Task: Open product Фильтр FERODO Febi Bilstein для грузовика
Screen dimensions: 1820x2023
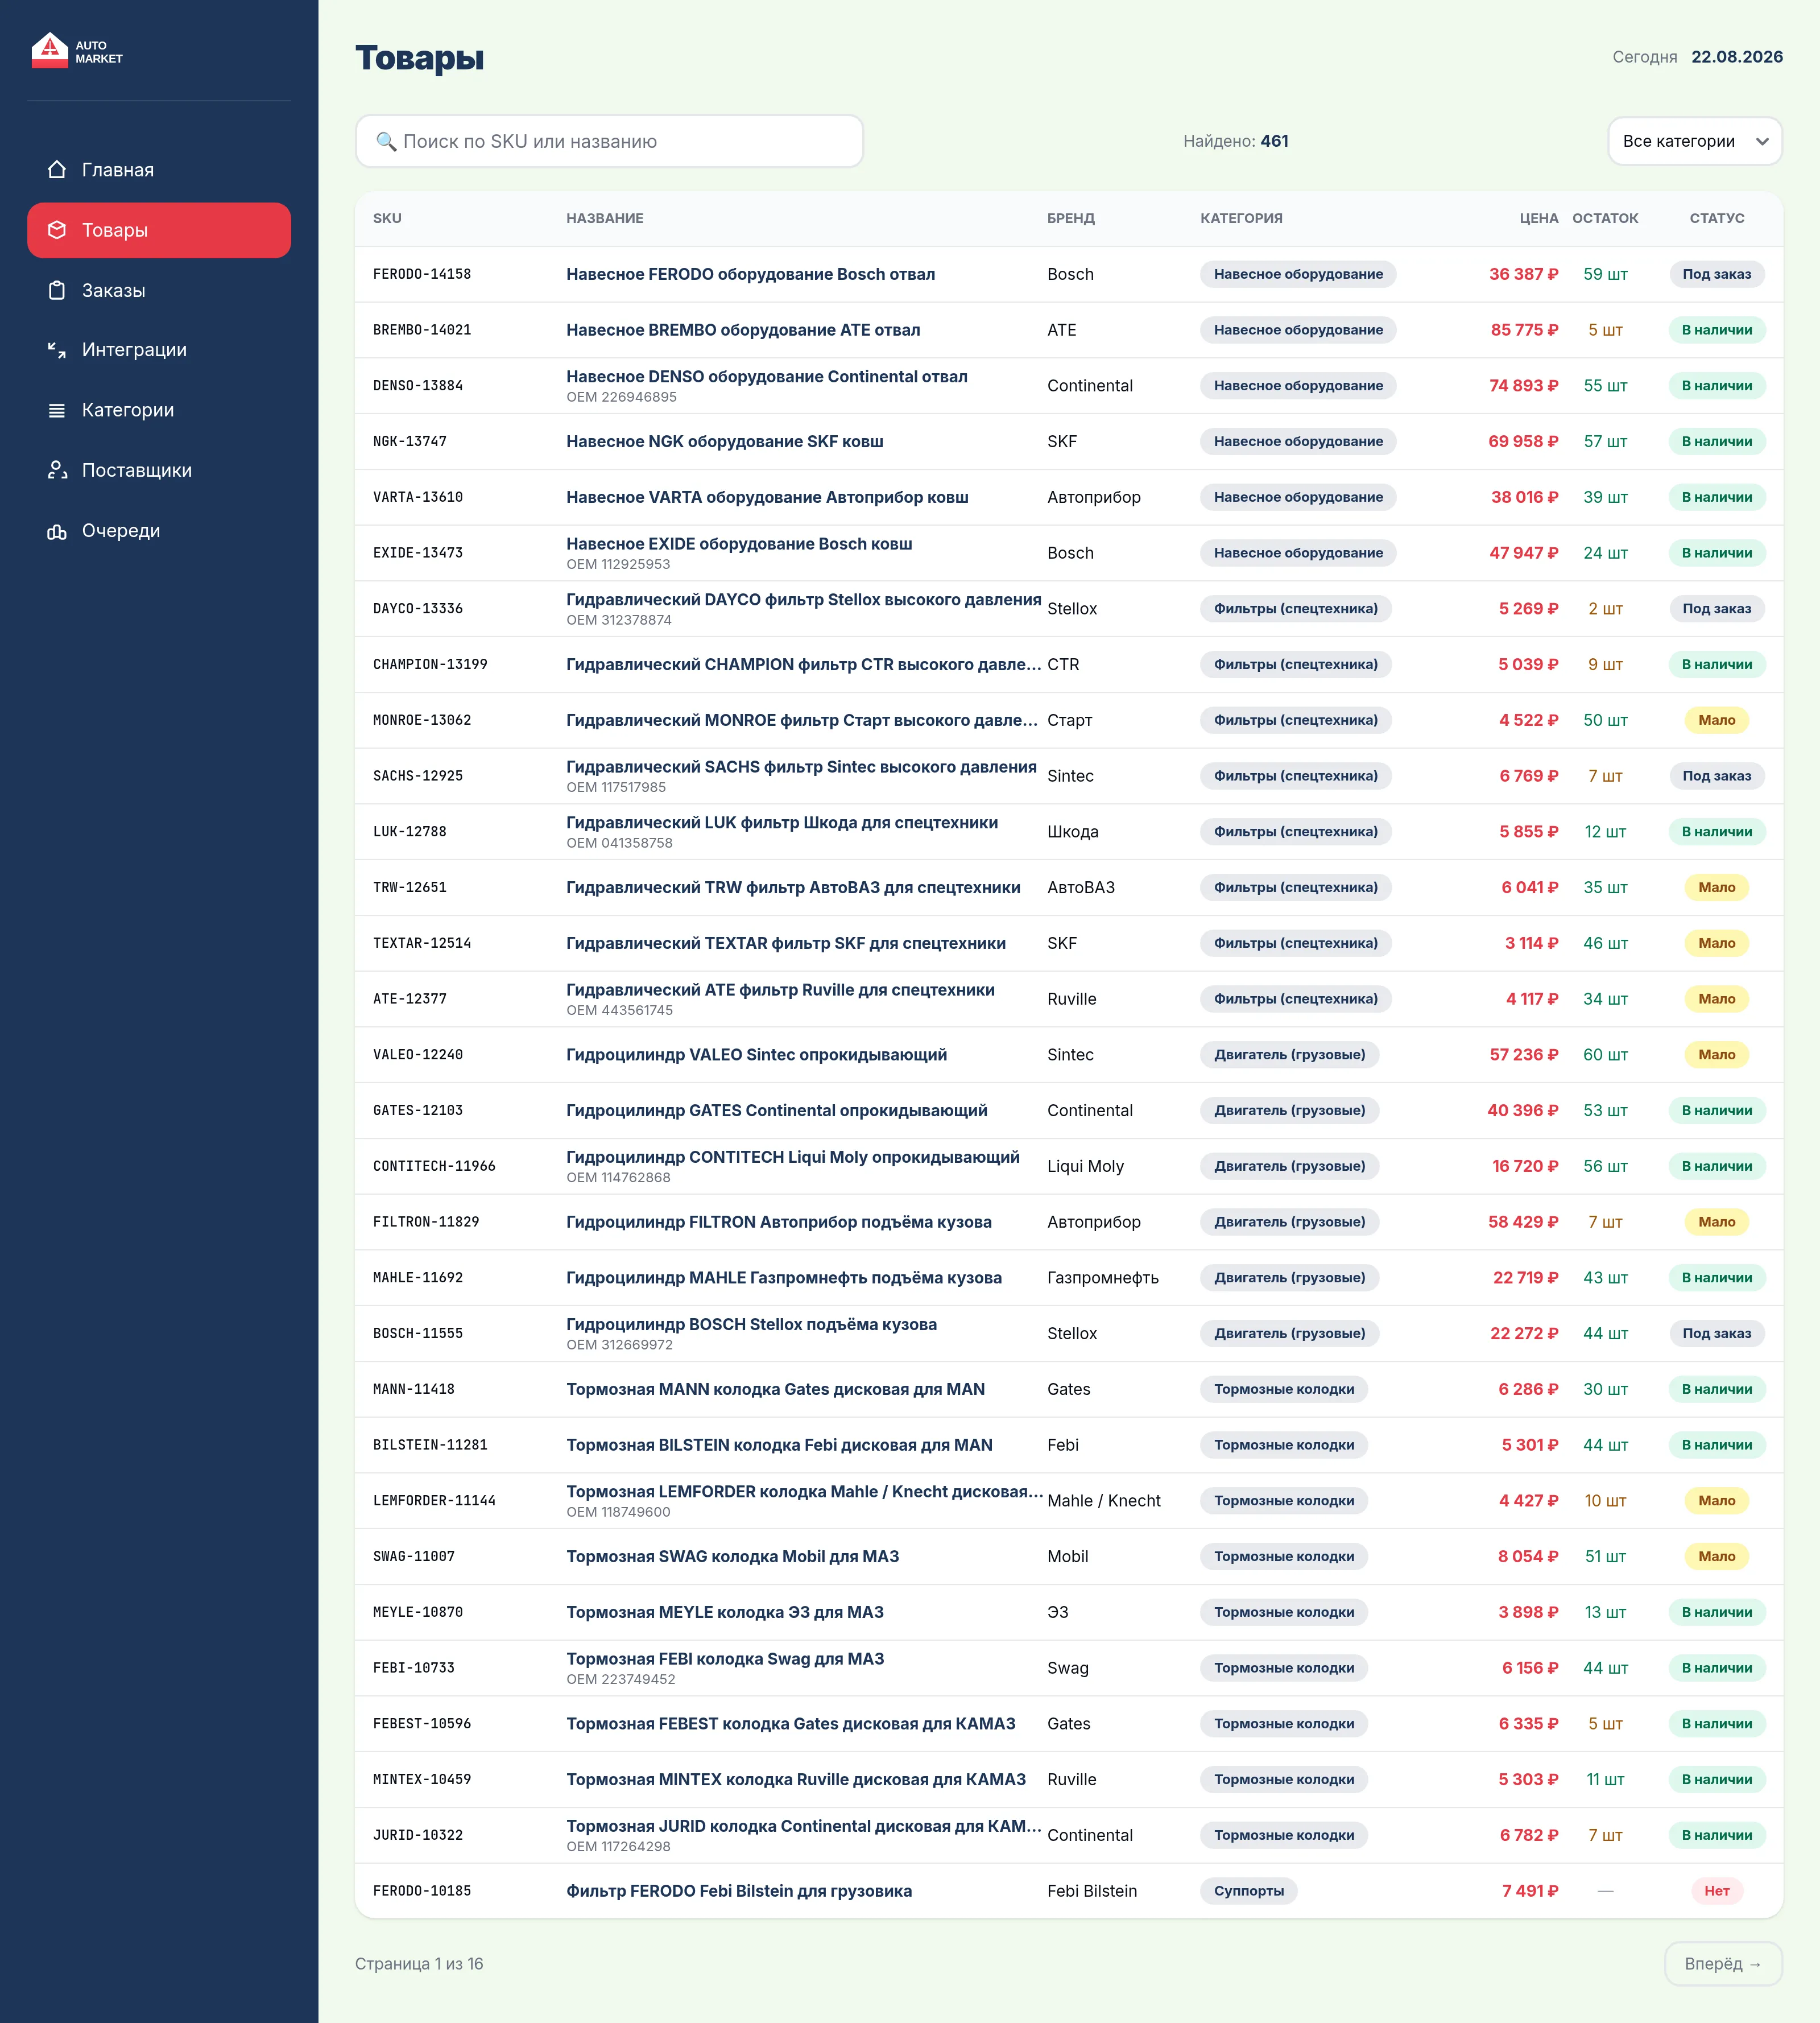Action: 739,1891
